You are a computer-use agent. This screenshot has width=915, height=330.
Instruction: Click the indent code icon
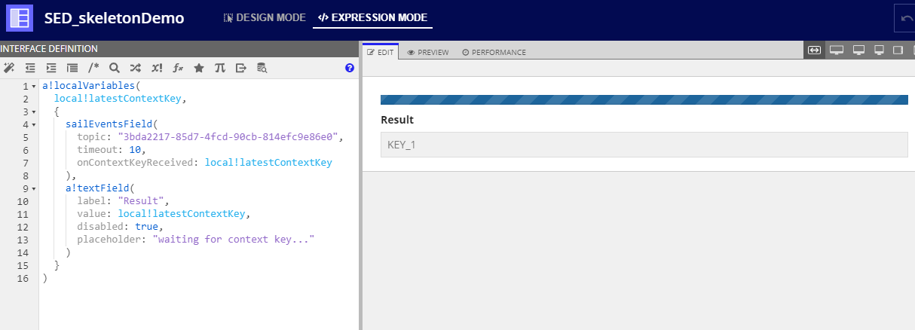pyautogui.click(x=51, y=68)
